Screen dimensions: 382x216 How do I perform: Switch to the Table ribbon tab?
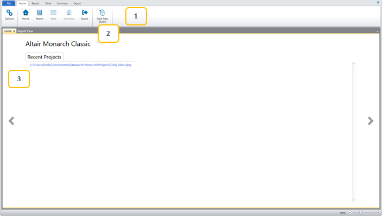pos(48,3)
